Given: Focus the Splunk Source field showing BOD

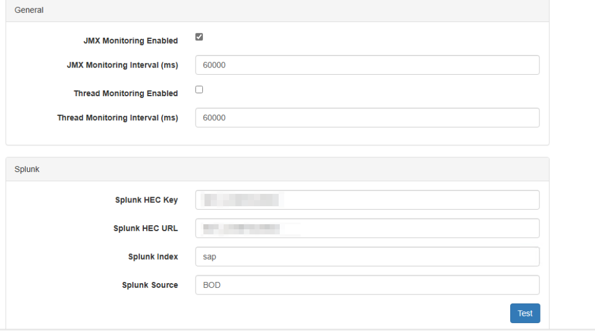Looking at the screenshot, I should point(367,285).
